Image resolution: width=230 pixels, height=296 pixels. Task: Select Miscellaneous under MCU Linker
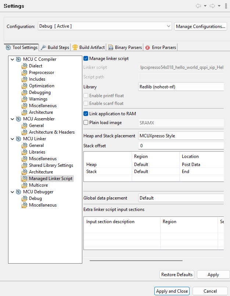coord(43,159)
